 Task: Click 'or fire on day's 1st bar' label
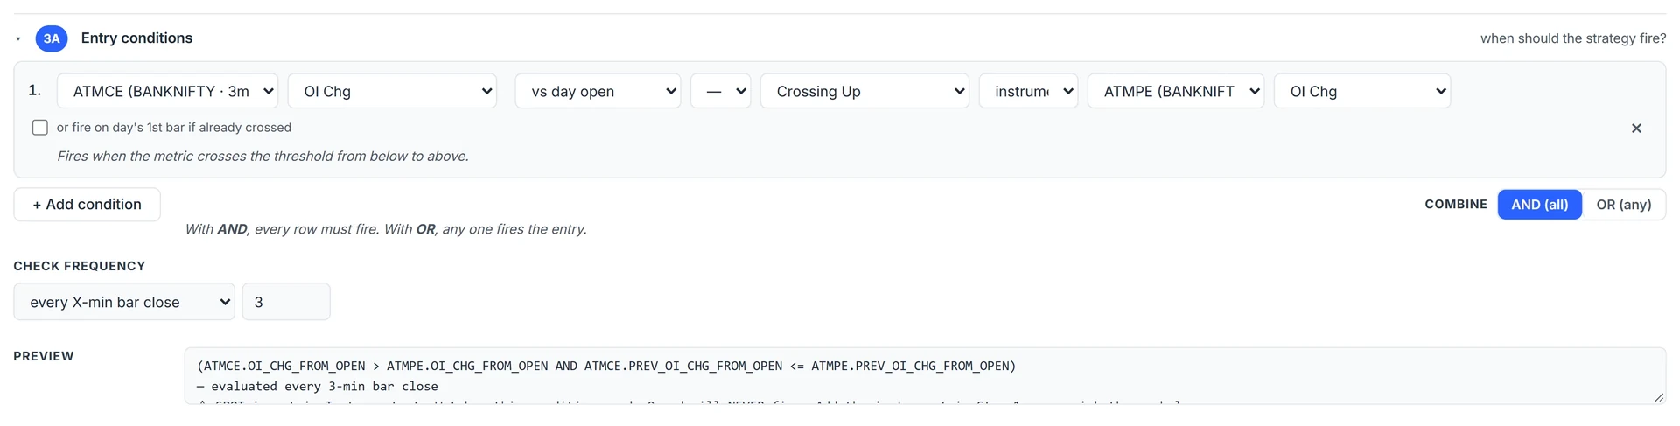174,128
